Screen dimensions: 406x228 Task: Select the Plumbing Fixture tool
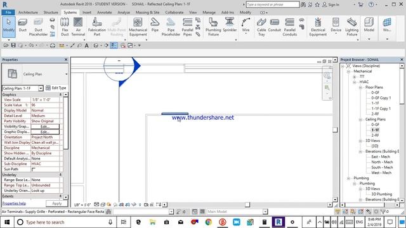pos(213,27)
